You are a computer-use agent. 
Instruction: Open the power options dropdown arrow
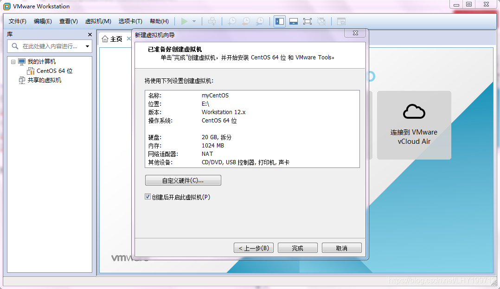coord(194,21)
